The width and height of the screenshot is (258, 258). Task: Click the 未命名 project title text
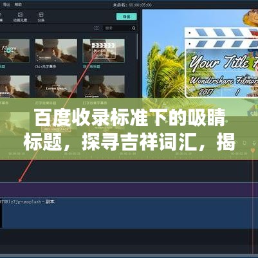[x=133, y=5]
